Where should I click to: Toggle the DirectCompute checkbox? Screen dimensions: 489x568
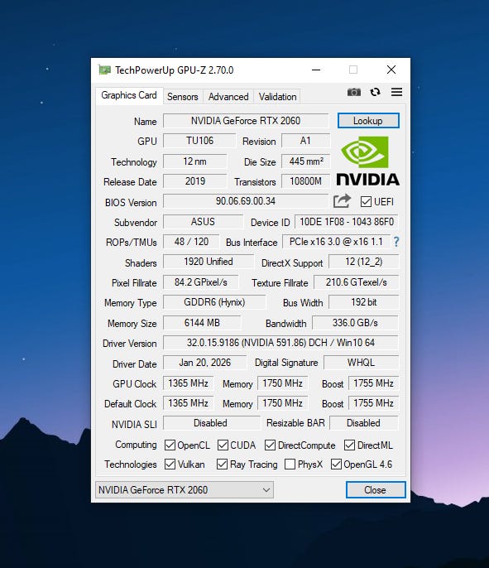270,445
